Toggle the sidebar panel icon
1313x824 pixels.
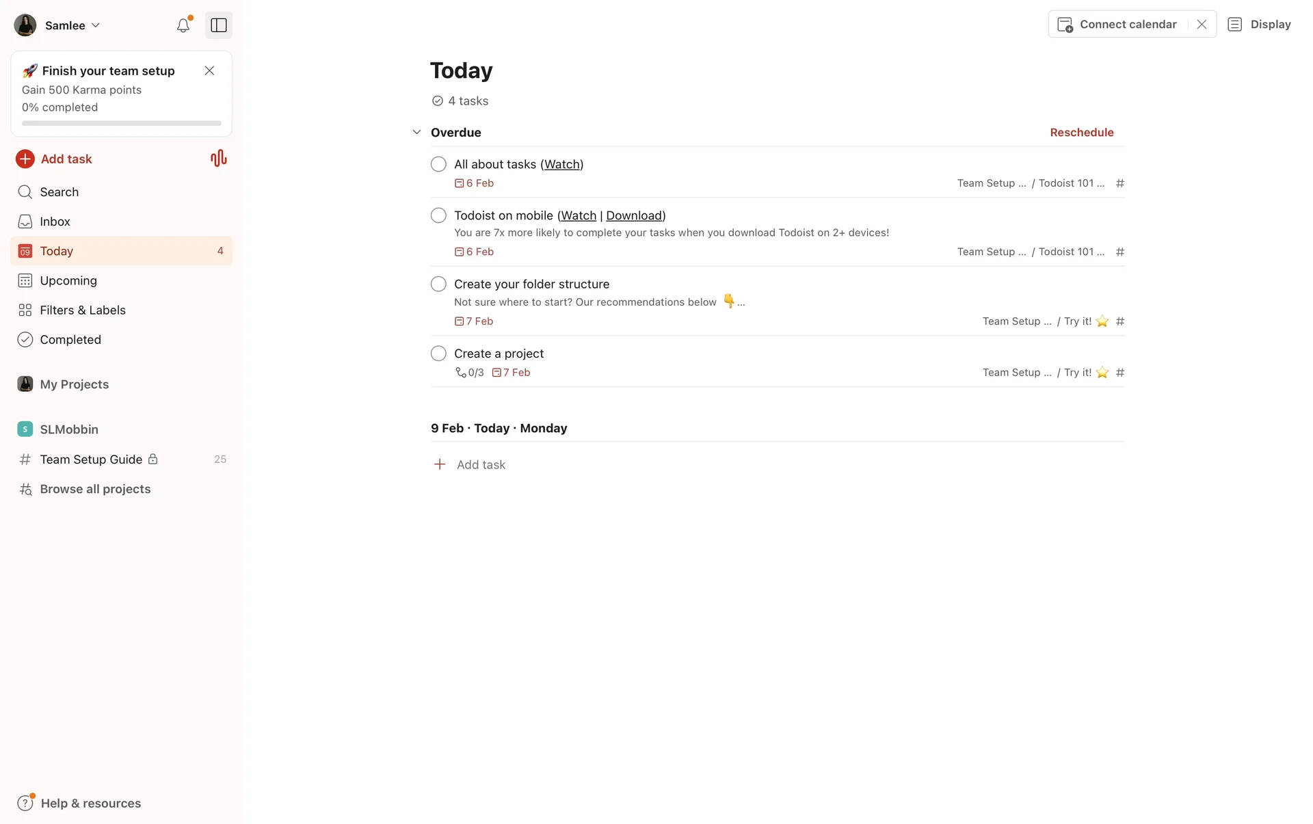tap(219, 25)
